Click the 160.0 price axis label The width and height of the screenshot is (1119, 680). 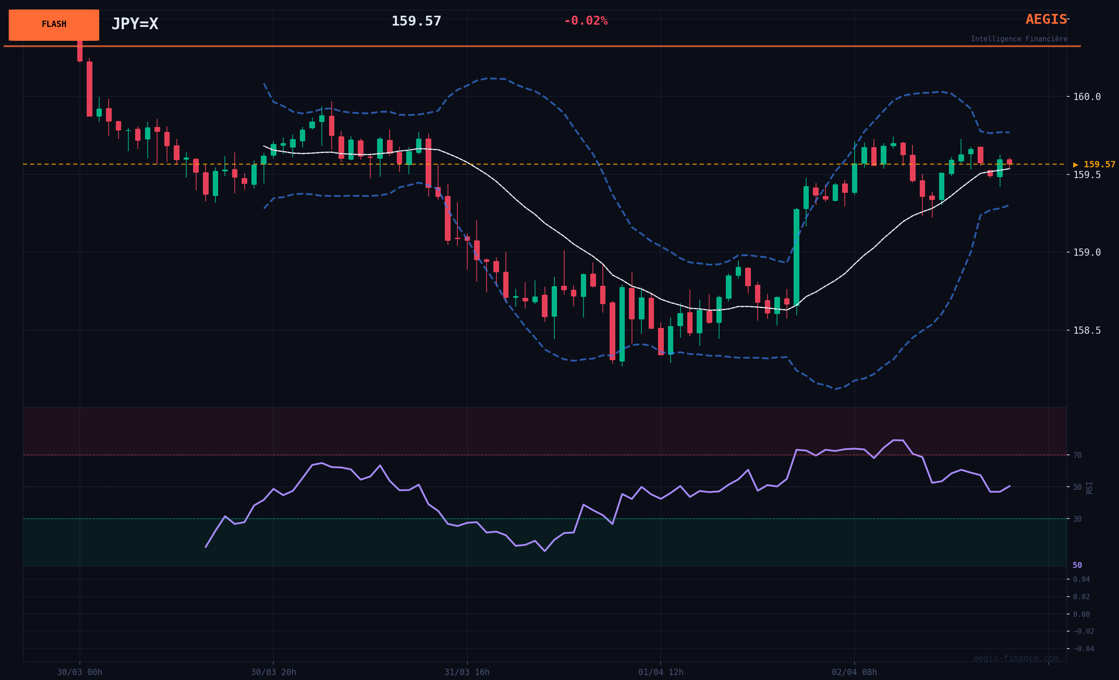pos(1086,97)
